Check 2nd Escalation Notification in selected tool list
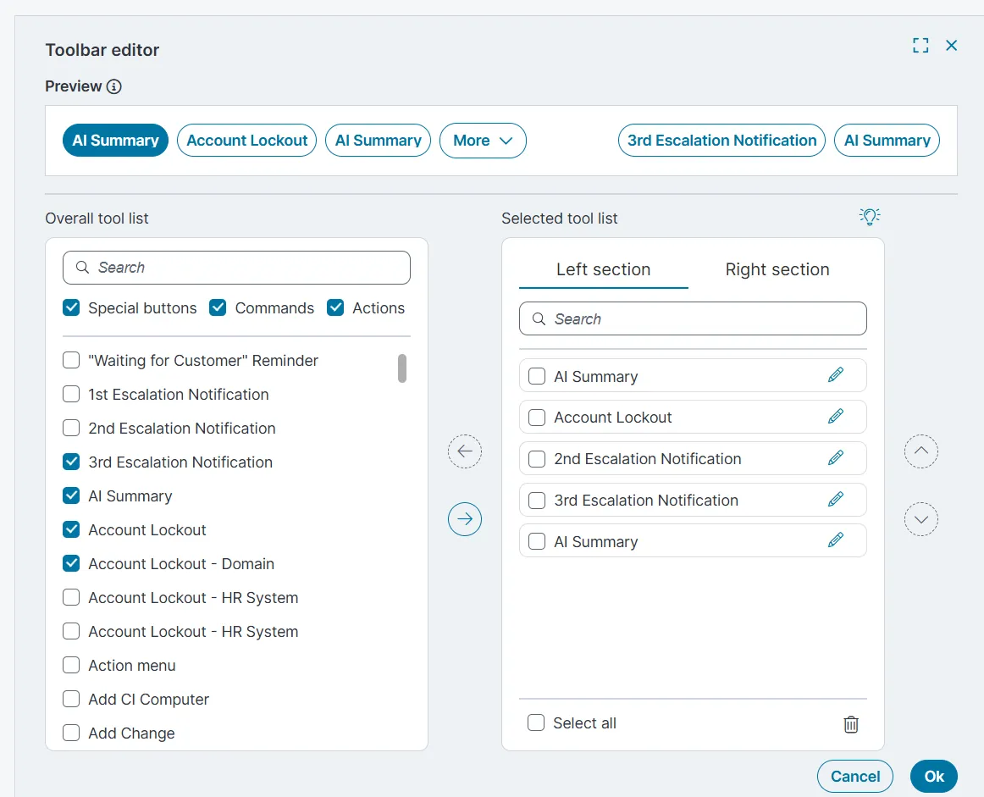The height and width of the screenshot is (797, 984). [537, 459]
